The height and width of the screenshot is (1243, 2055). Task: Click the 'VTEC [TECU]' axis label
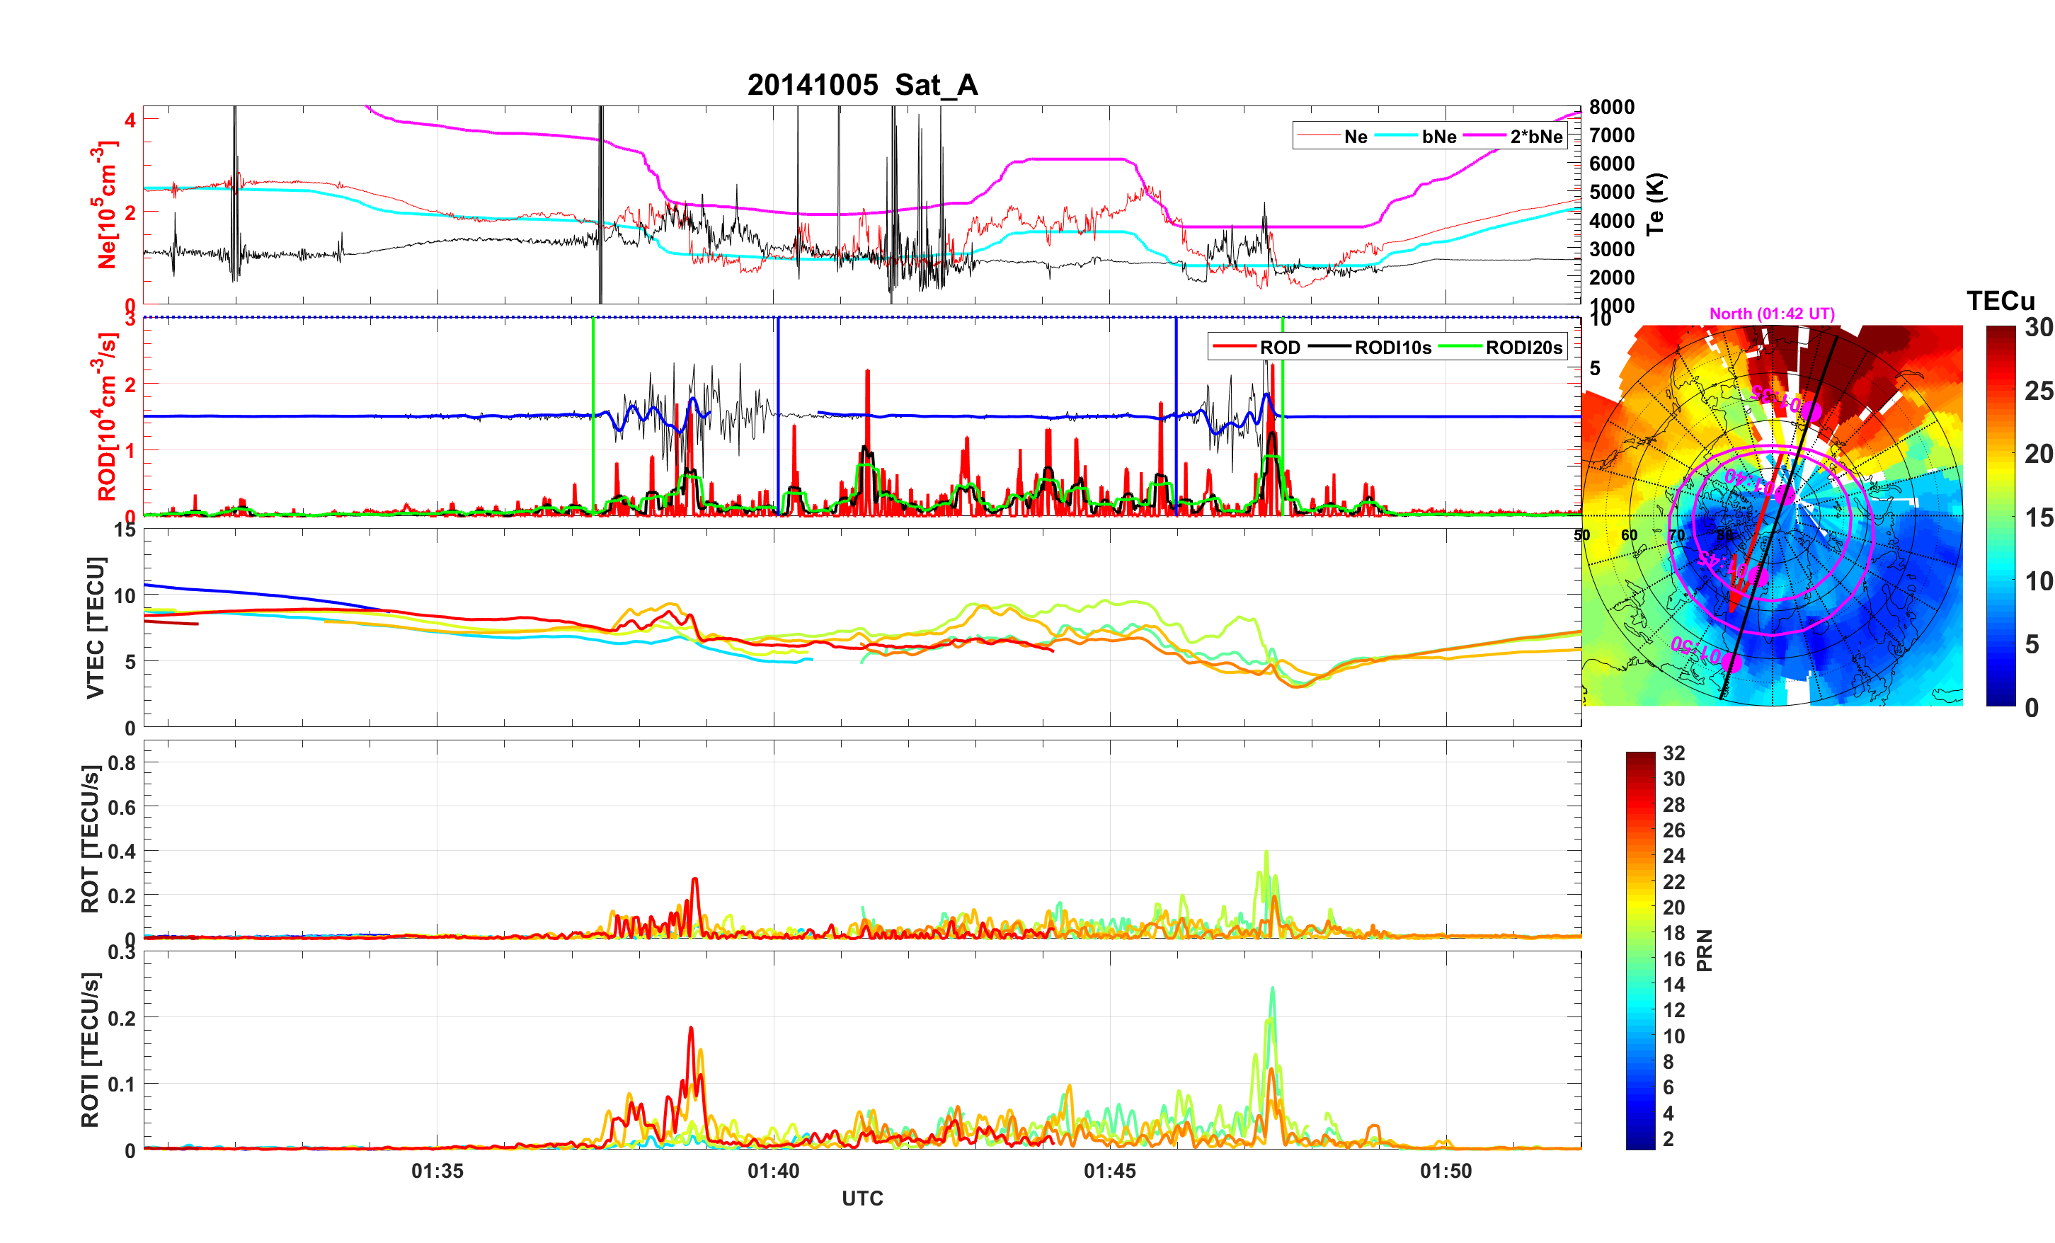(x=95, y=627)
